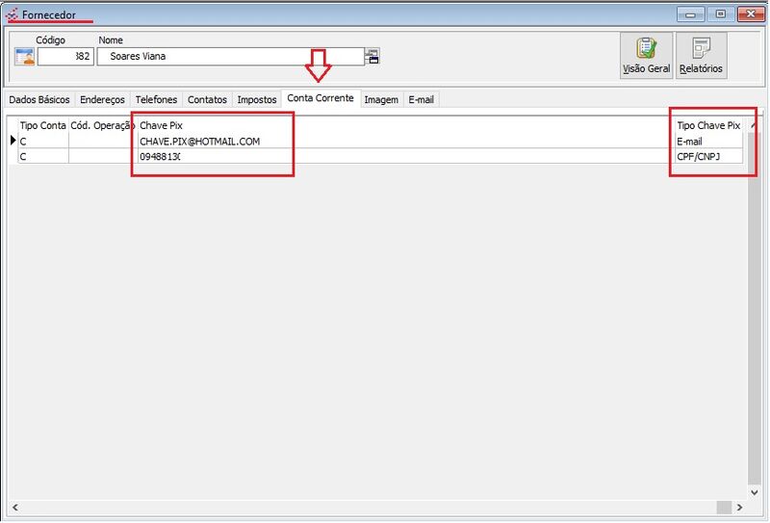Click the Fornecedor window app icon
The height and width of the screenshot is (523, 770).
coord(12,14)
